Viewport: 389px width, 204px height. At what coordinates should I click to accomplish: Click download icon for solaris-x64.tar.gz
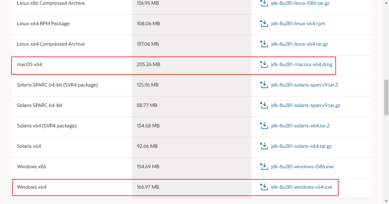[x=264, y=146]
